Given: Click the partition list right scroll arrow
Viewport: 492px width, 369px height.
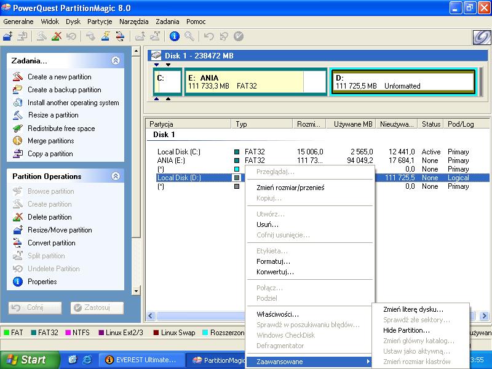Looking at the screenshot, I should [483, 315].
